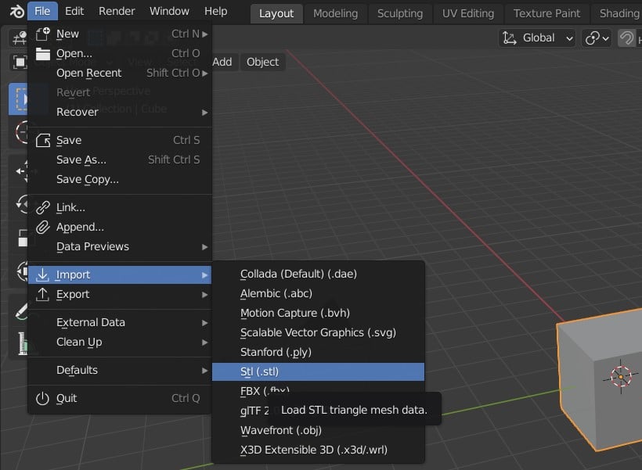
Task: Click the Export upload icon
Action: click(x=43, y=294)
